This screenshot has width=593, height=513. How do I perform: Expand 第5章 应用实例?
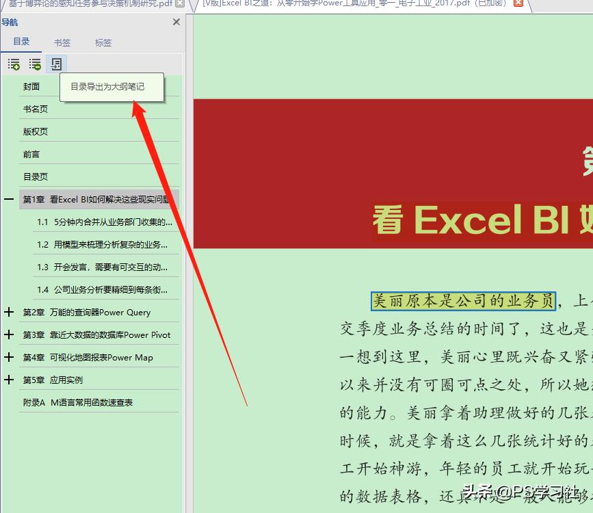8,380
